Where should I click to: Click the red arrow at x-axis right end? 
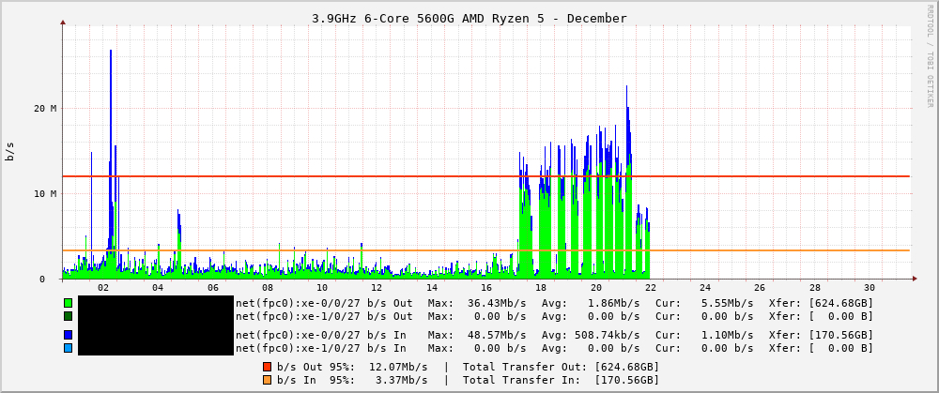[914, 279]
